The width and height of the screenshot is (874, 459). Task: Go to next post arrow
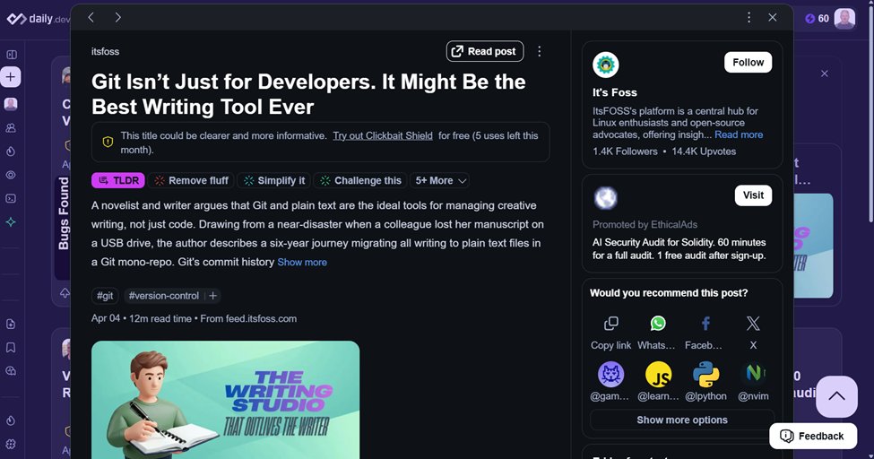[x=117, y=17]
